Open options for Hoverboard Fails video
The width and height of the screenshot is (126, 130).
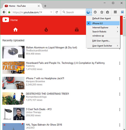coord(120,63)
